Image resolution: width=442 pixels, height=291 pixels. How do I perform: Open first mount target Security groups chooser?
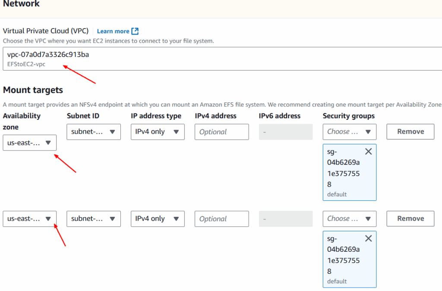click(x=350, y=132)
